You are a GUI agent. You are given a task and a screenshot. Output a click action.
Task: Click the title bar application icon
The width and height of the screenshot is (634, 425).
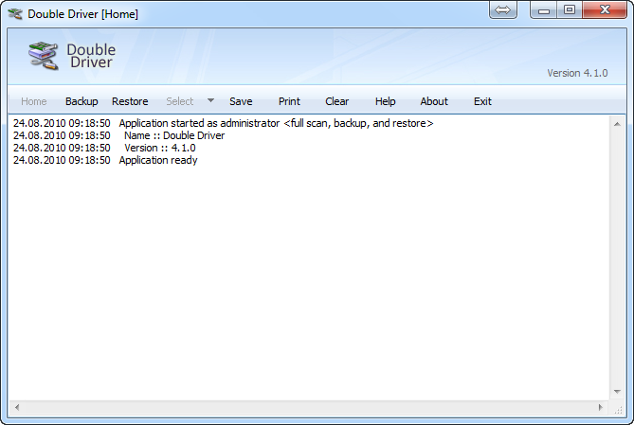click(x=15, y=14)
